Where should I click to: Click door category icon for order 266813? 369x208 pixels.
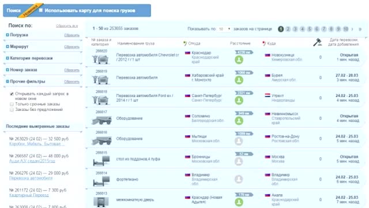coord(101,202)
